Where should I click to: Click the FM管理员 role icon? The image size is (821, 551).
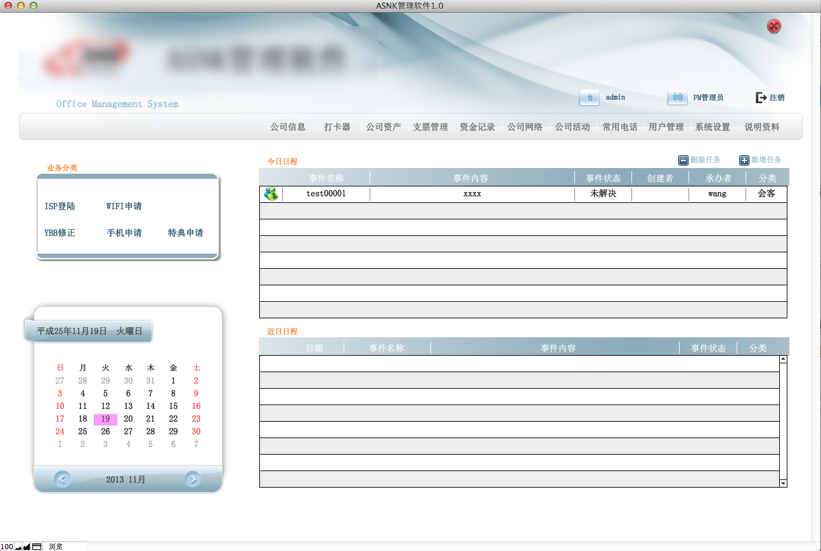(x=677, y=98)
